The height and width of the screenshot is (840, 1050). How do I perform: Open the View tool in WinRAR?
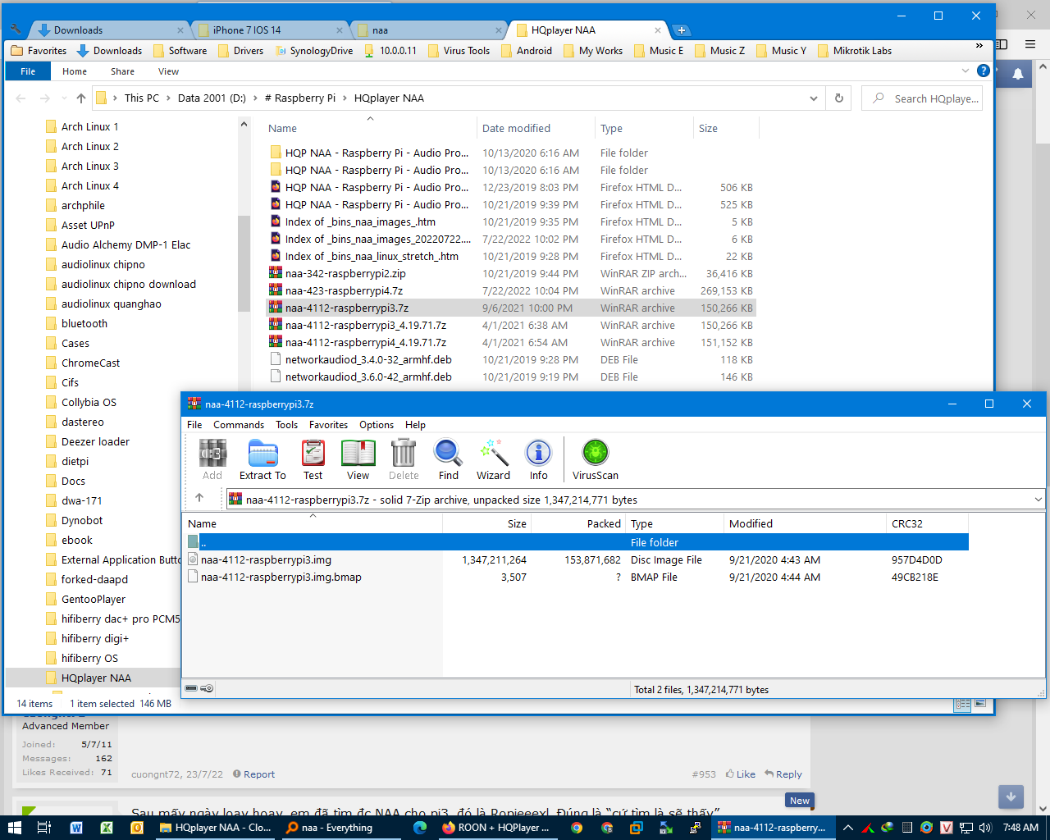pos(358,459)
